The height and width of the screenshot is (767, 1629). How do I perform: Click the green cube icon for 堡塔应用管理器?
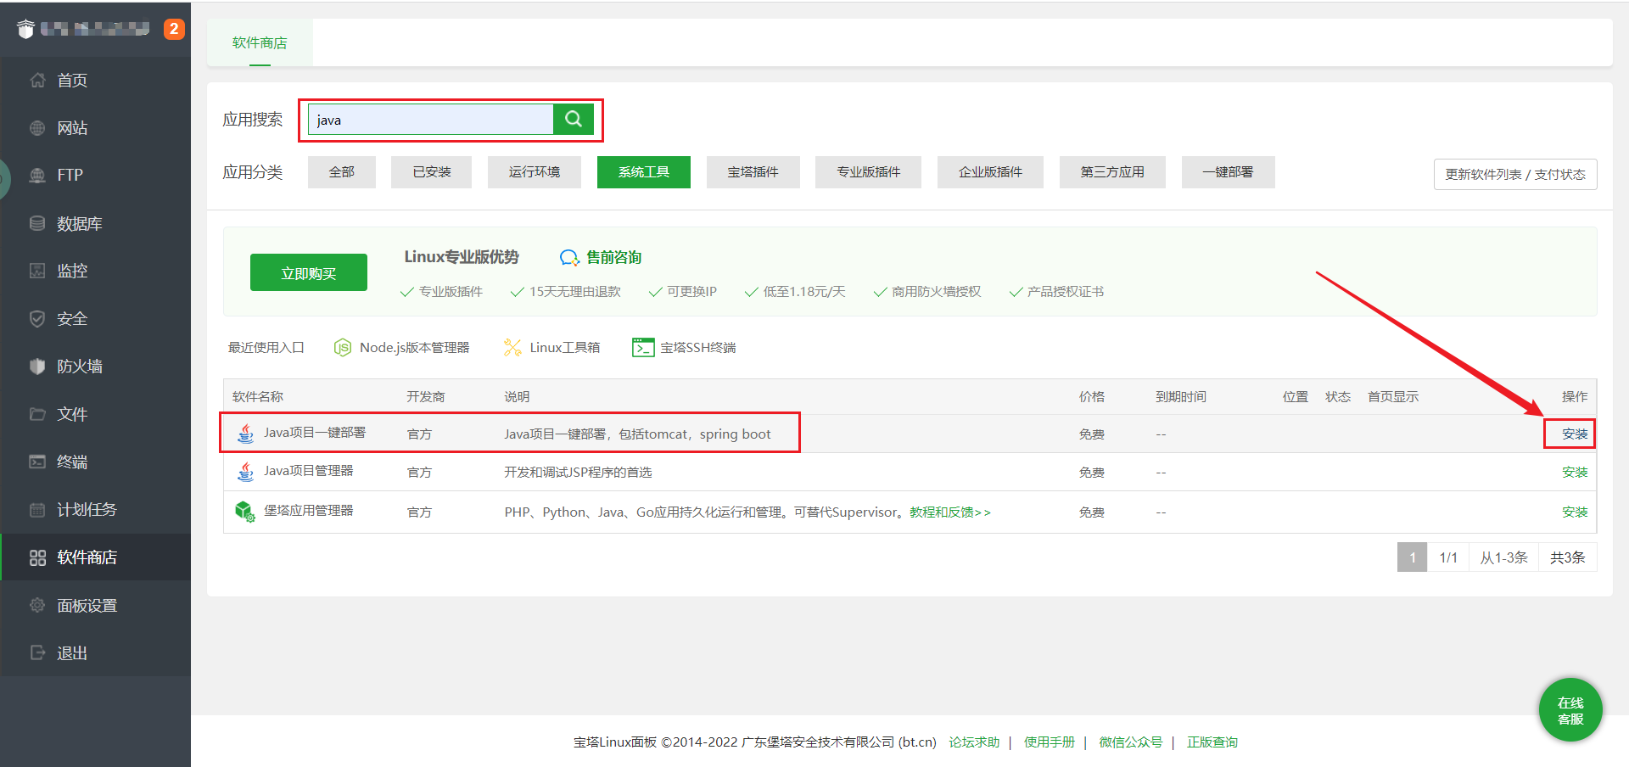[245, 512]
